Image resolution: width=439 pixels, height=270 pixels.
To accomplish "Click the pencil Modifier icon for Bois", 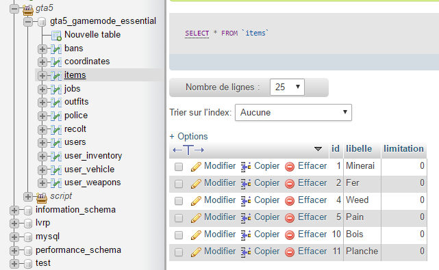I will tap(196, 235).
